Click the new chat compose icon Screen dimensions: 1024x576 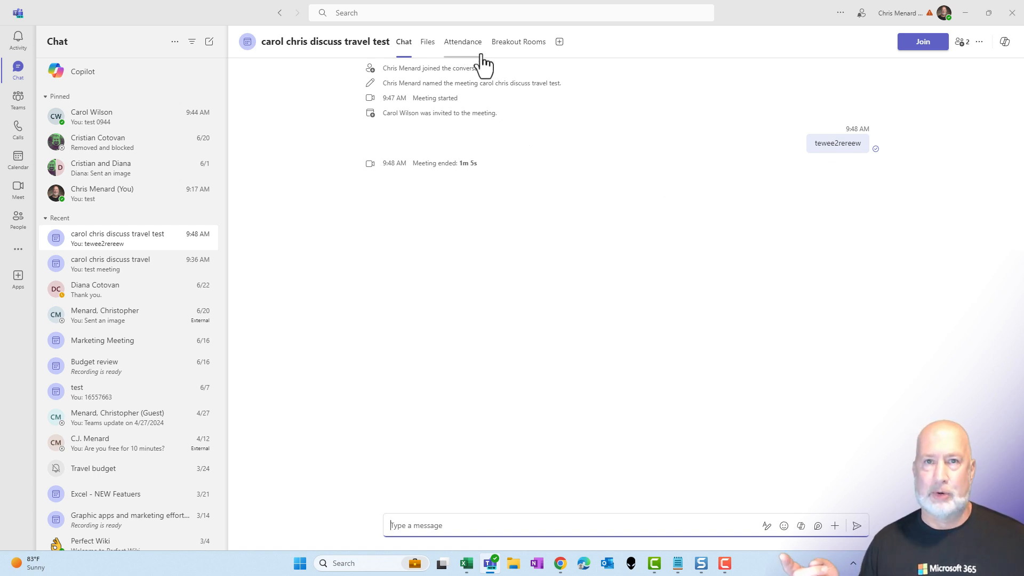209,42
